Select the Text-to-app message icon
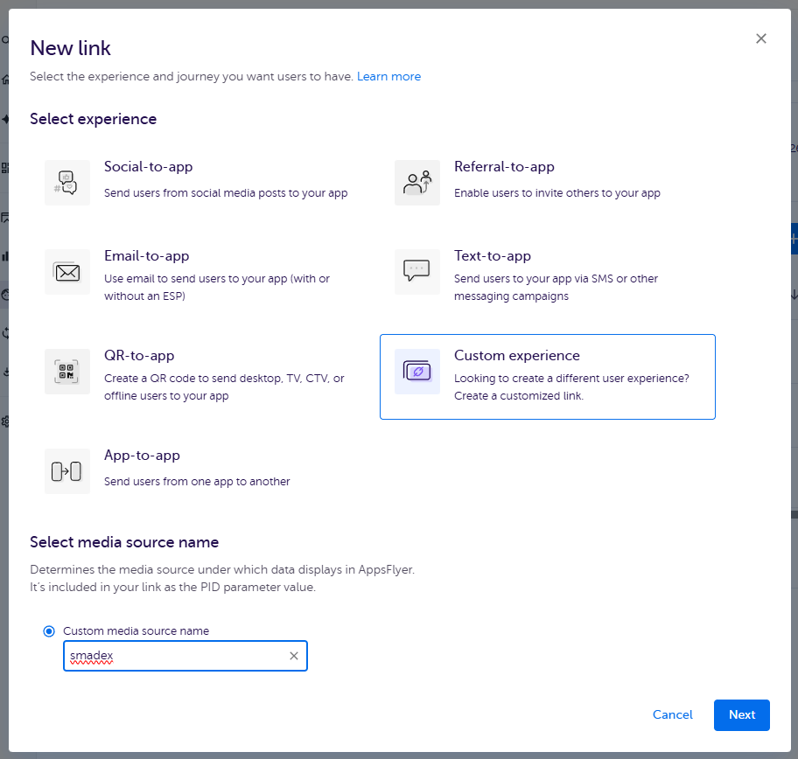 pyautogui.click(x=417, y=272)
